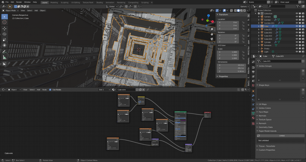Select the Cursor tool
Viewport: 306px width, 162px height.
4,22
